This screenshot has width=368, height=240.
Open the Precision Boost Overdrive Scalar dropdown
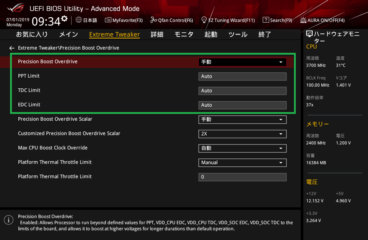[242, 119]
